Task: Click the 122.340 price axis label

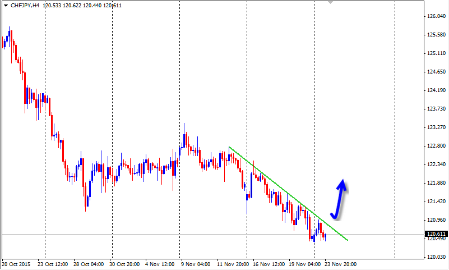Action: click(436, 164)
